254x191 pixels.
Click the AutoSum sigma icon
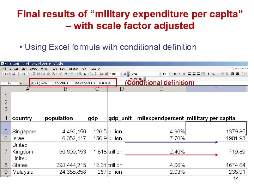coord(85,74)
